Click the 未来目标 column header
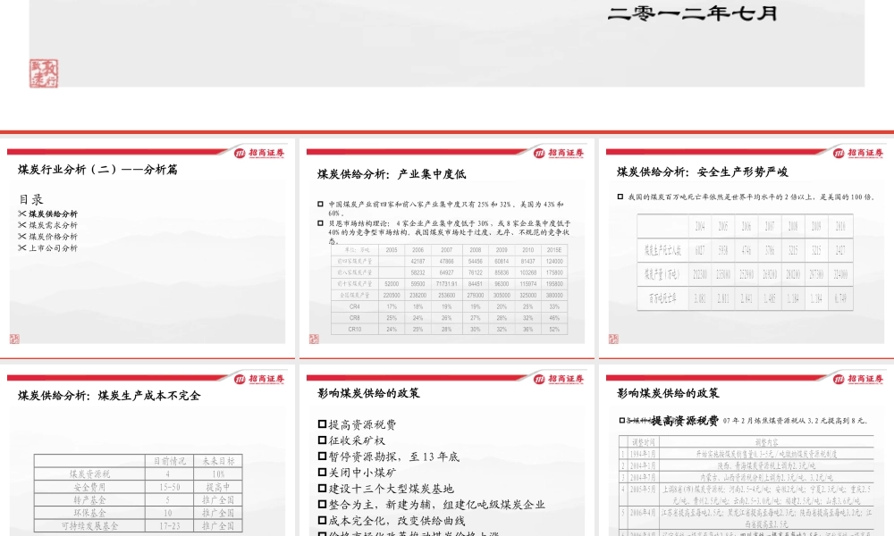The height and width of the screenshot is (536, 894). (x=218, y=461)
